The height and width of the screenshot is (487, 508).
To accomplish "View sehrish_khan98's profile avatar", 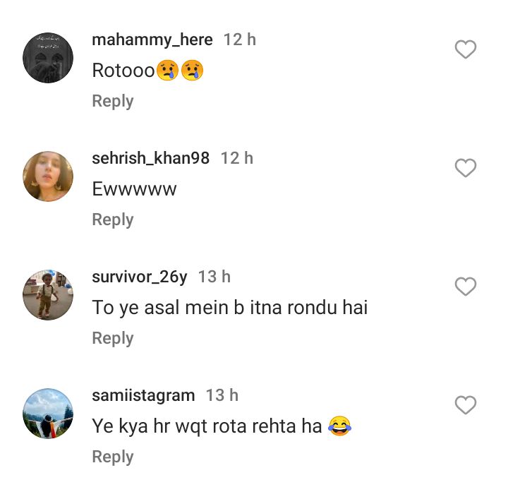I will tap(48, 176).
